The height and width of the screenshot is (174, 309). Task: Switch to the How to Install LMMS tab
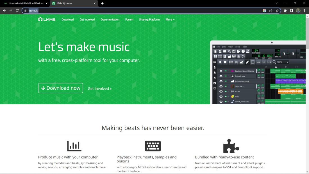[25, 3]
